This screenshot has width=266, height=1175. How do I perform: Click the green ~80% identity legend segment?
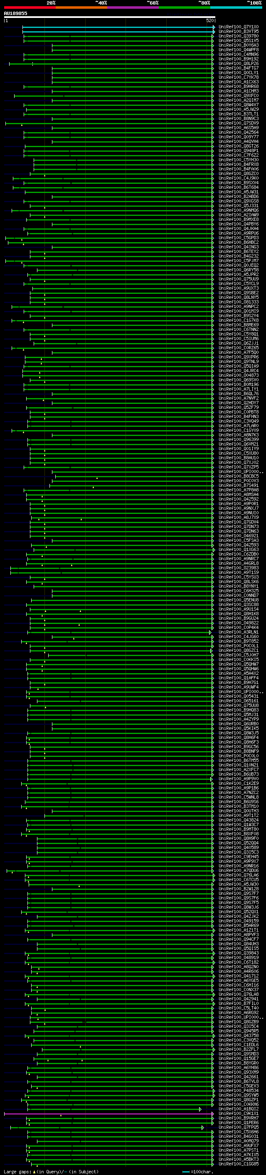tap(185, 8)
